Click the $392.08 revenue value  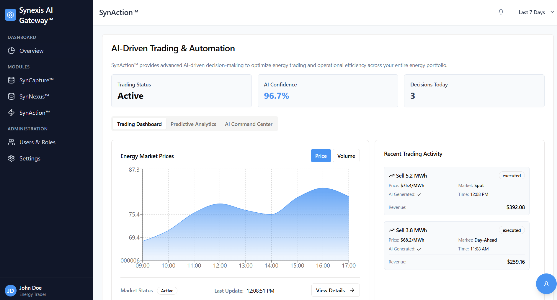tap(516, 207)
